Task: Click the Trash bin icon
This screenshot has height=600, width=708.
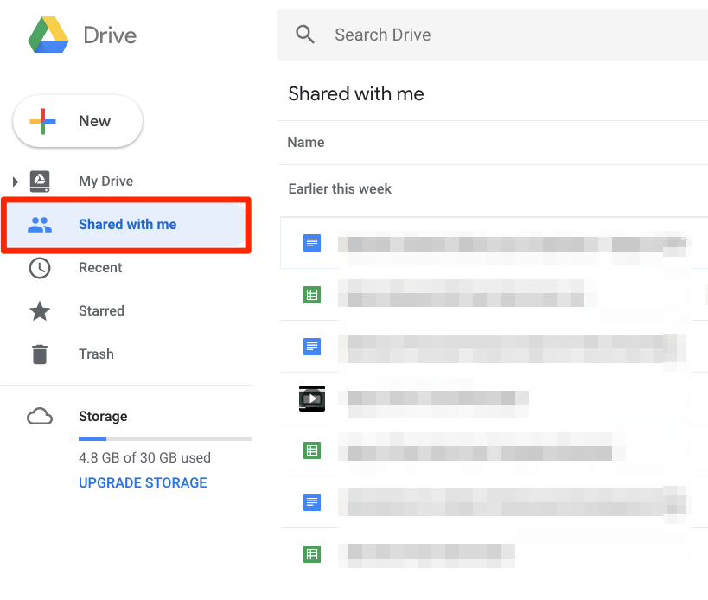Action: (40, 354)
